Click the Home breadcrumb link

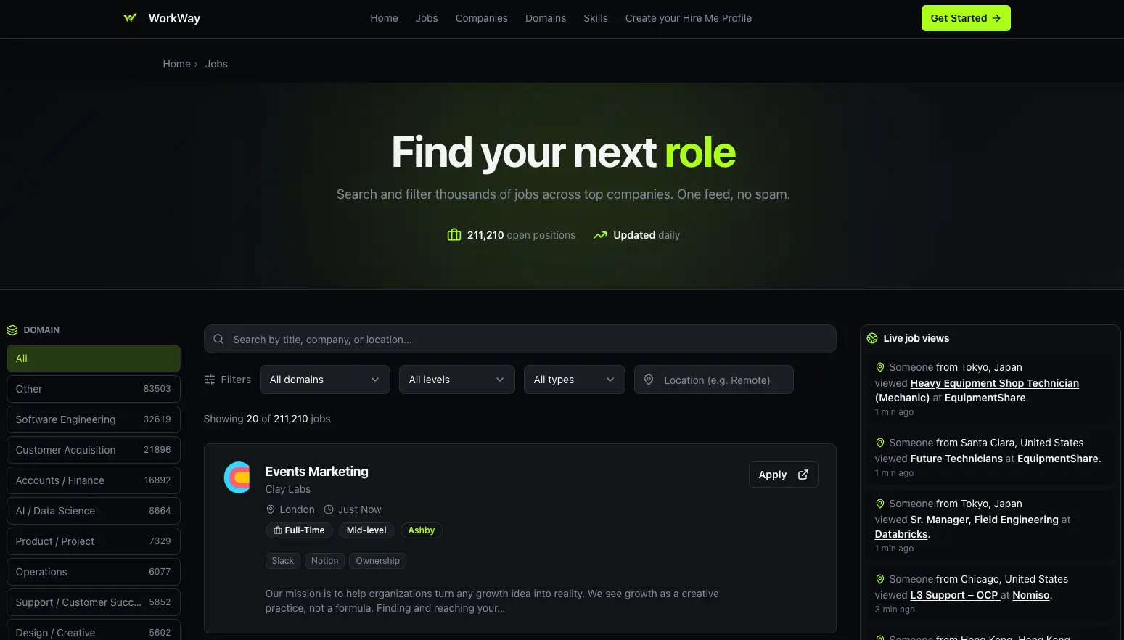click(176, 64)
